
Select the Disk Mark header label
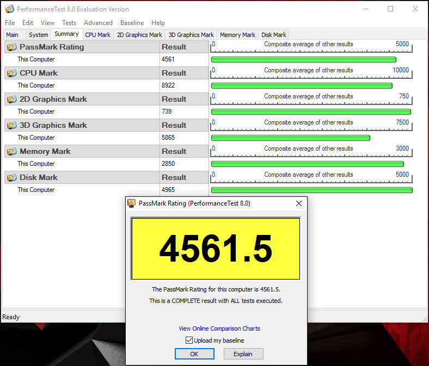[39, 177]
